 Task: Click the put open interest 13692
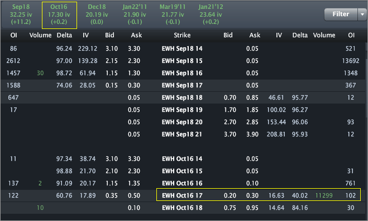[351, 61]
